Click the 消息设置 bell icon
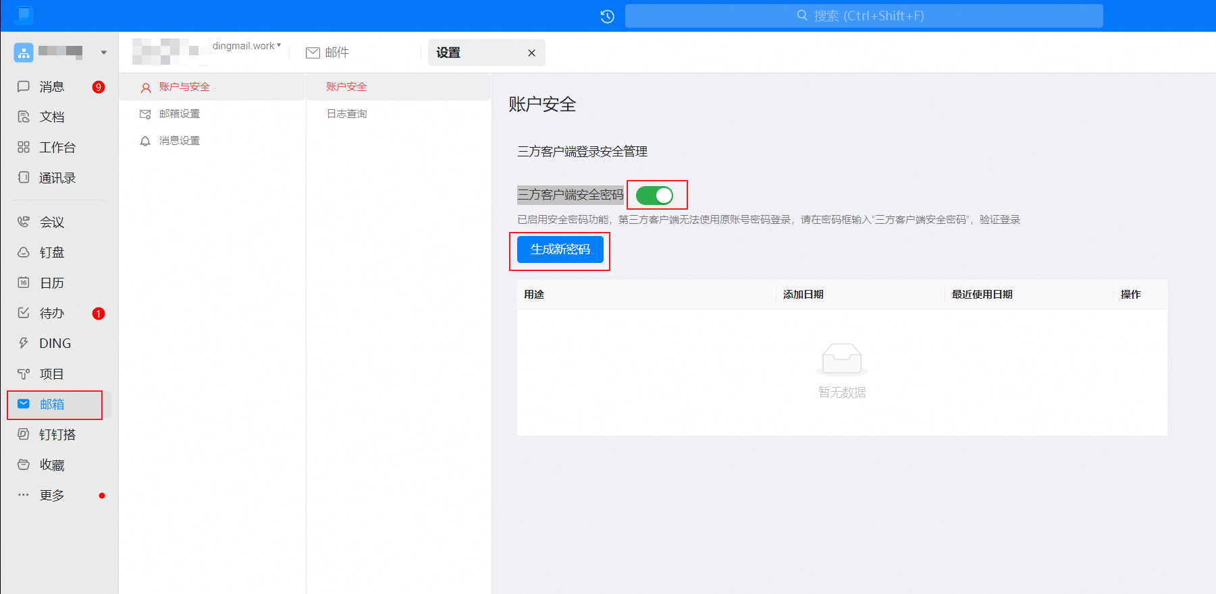 pos(145,141)
